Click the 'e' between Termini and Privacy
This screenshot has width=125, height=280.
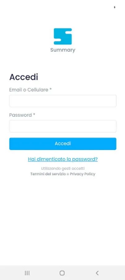68,174
